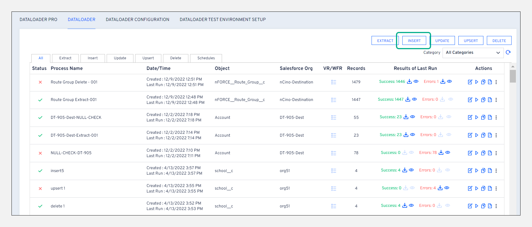Show the Schedules tab
The image size is (532, 227).
tap(206, 58)
